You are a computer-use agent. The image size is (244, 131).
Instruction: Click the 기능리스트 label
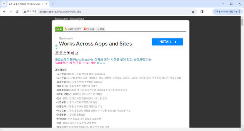pos(61,70)
